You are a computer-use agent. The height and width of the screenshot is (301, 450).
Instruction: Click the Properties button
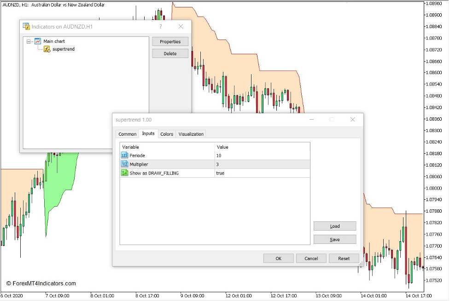[x=170, y=41]
